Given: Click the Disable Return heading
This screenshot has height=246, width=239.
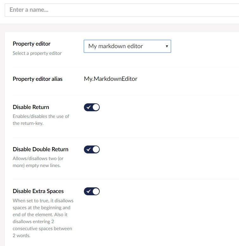Looking at the screenshot, I should 31,107.
